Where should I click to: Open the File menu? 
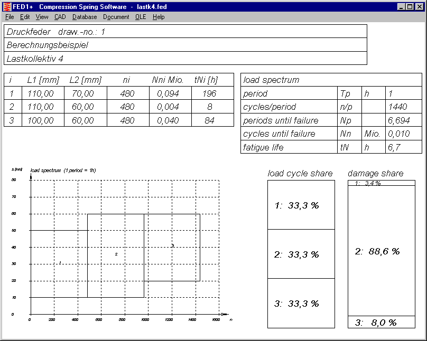(10, 17)
